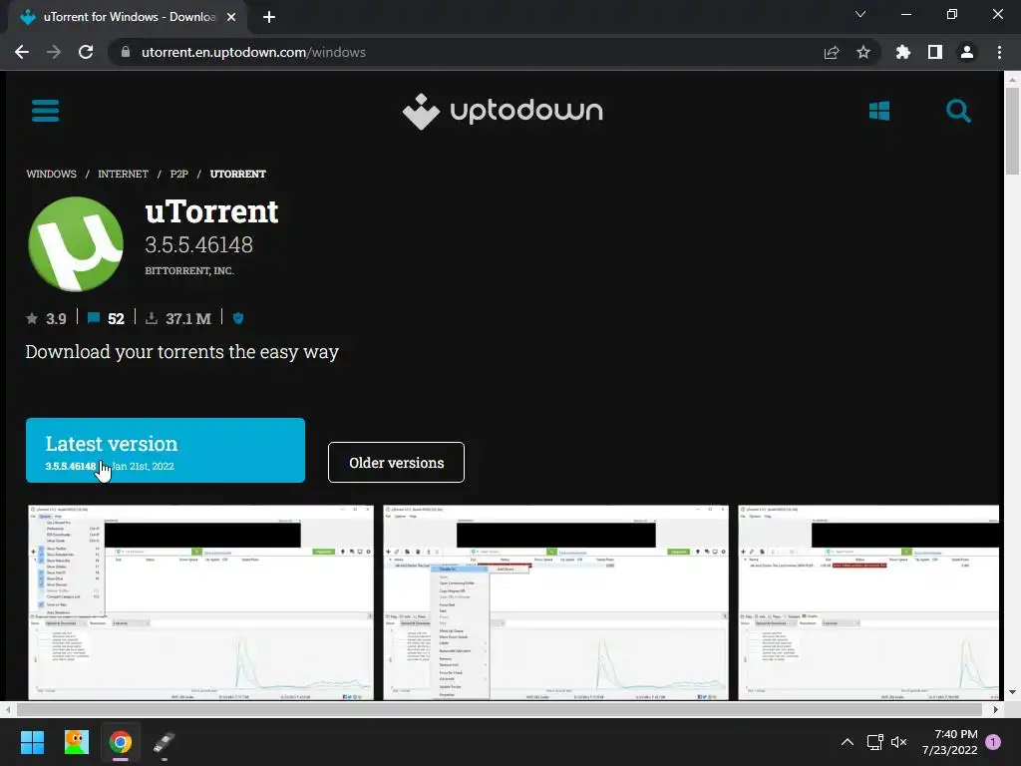Click the horizontal scrollbar thumb
1021x766 pixels.
499,709
